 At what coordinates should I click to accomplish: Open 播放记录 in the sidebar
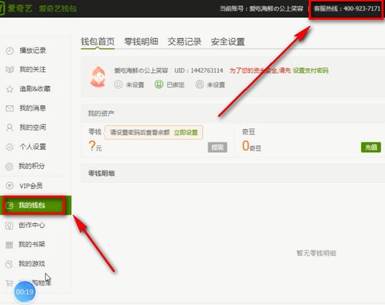(32, 51)
